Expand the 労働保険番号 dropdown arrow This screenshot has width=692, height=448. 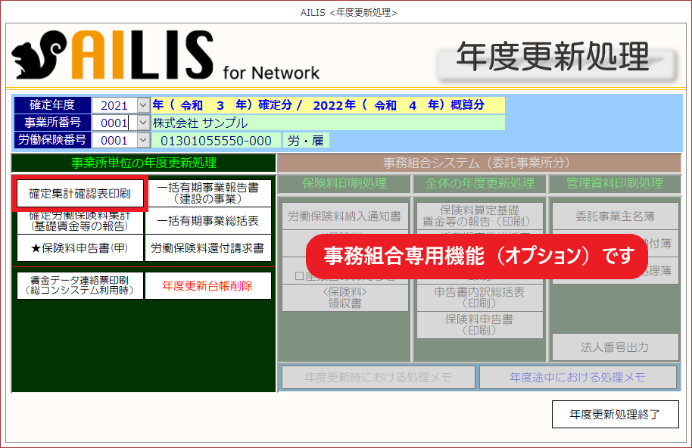point(143,140)
